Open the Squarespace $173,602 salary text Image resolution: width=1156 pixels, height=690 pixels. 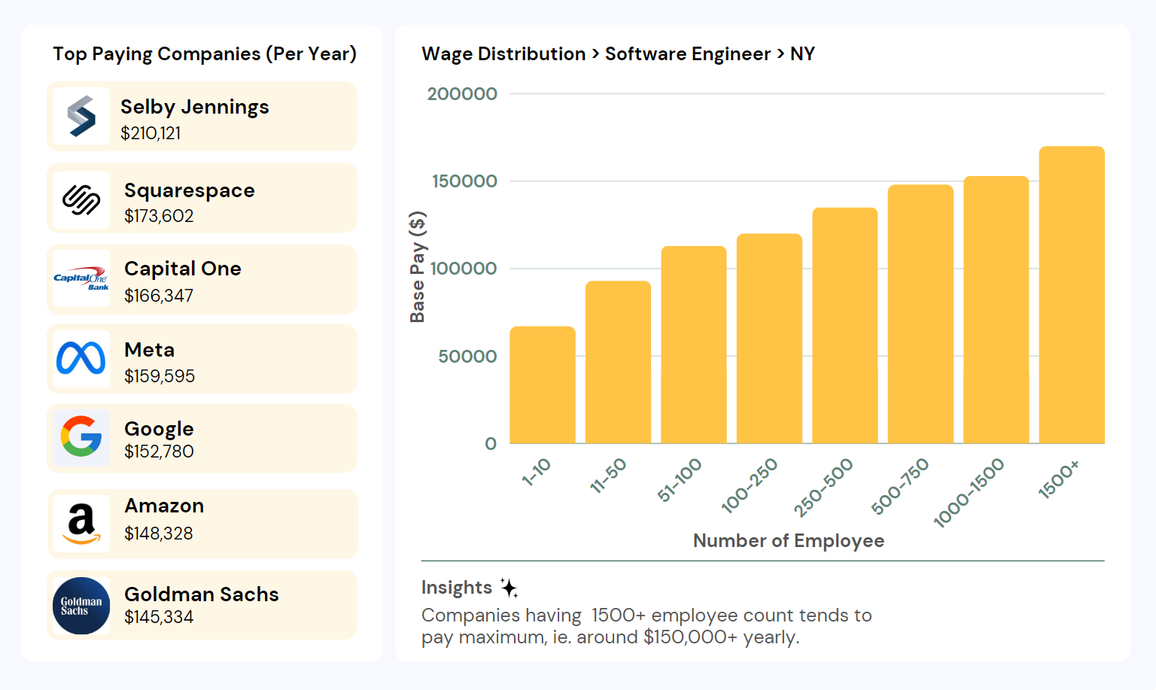coord(159,216)
